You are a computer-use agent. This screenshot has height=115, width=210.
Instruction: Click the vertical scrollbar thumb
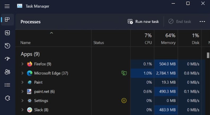pyautogui.click(x=208, y=55)
